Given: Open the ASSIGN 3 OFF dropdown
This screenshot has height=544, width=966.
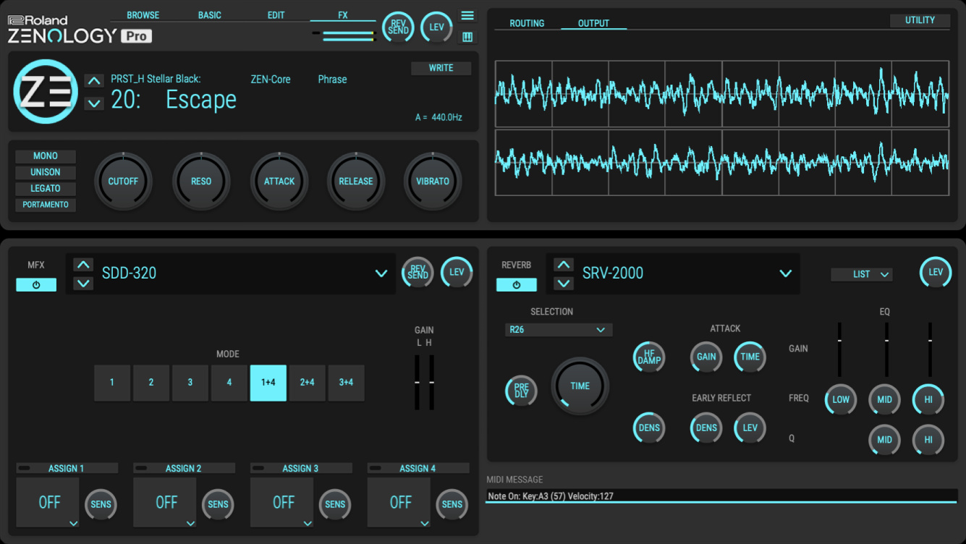Looking at the screenshot, I should [x=284, y=502].
